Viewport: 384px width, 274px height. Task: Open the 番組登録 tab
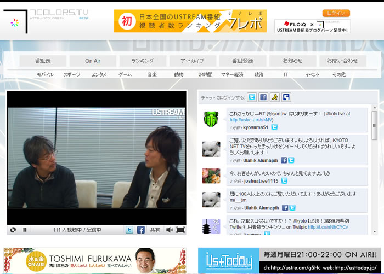coord(242,61)
